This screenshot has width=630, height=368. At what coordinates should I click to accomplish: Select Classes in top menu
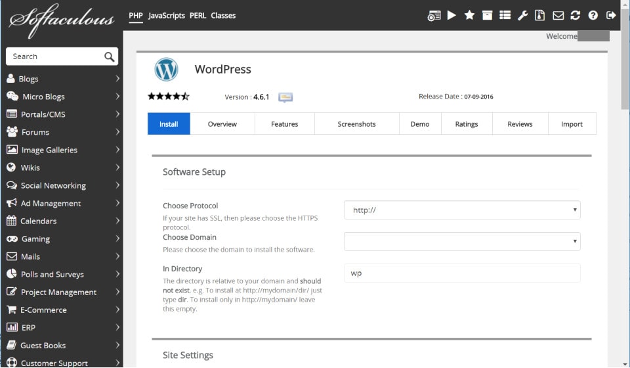pos(223,16)
